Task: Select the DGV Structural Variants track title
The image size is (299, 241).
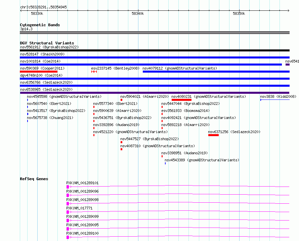Action: point(47,43)
